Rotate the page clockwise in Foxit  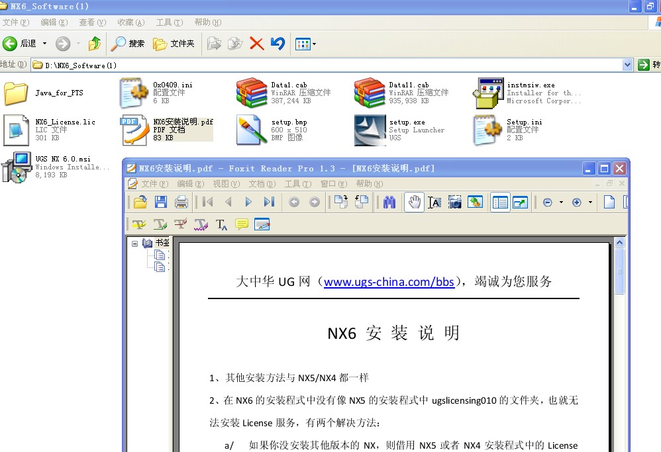tap(340, 203)
